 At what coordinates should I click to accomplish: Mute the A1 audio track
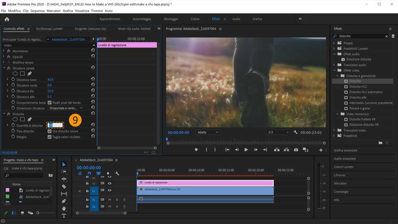pos(109,200)
